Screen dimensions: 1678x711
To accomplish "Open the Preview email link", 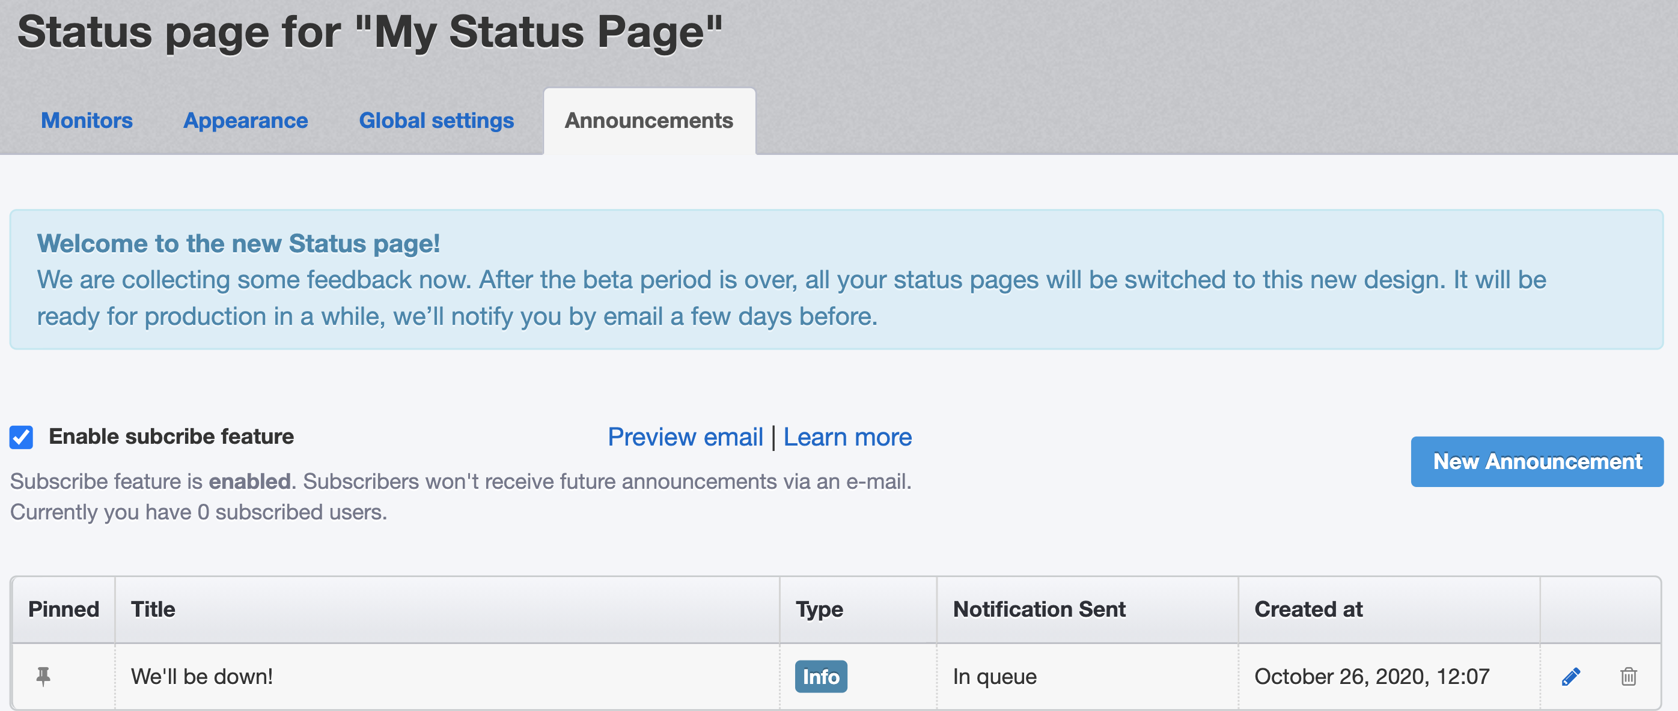I will [685, 437].
